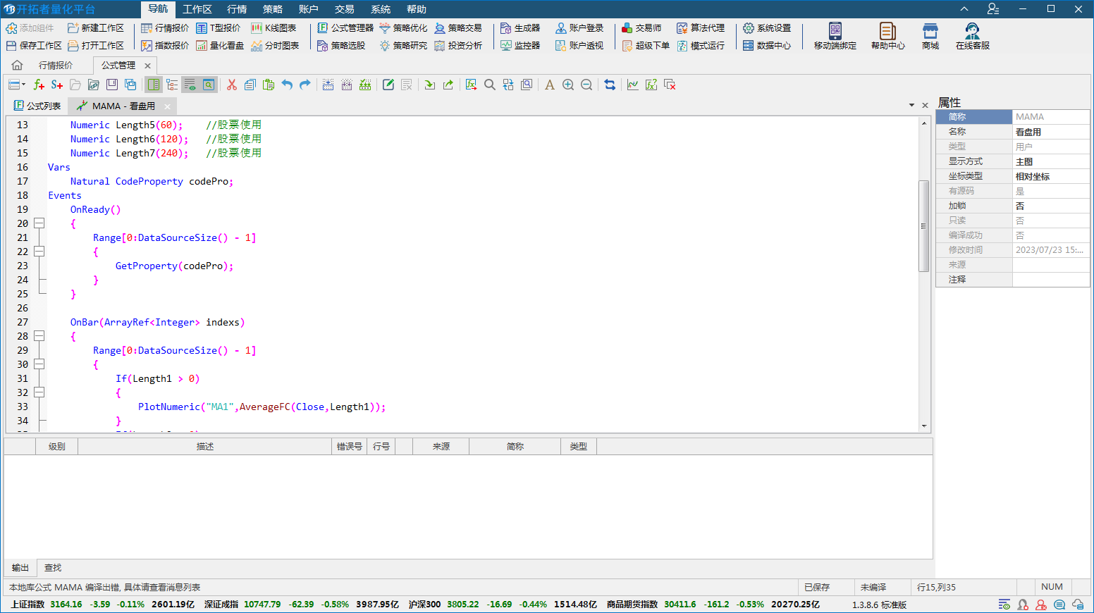1094x613 pixels.
Task: Click the 描述 column header in message list
Action: pyautogui.click(x=205, y=447)
